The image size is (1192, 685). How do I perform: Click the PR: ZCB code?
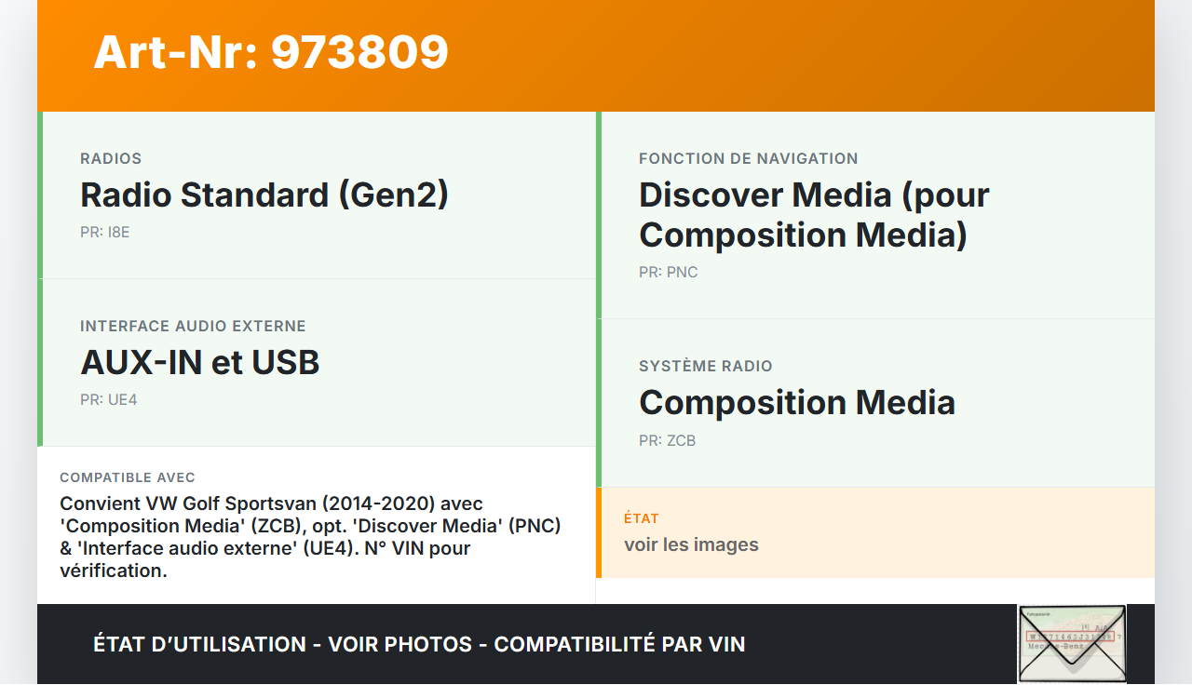(667, 441)
